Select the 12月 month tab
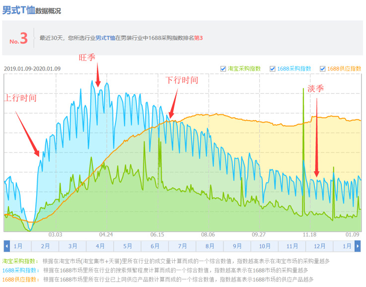This screenshot has width=366, height=287. click(x=319, y=246)
